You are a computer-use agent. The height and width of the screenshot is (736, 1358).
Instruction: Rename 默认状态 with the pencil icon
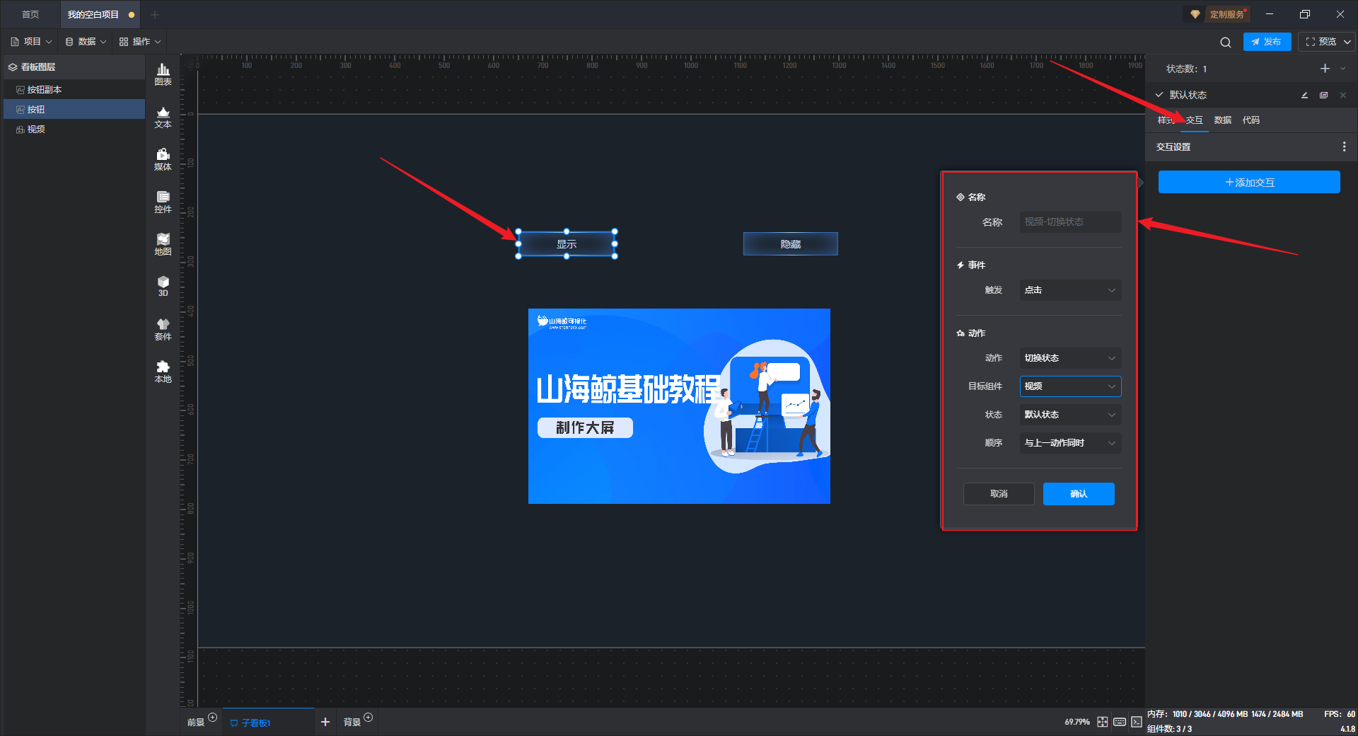(1304, 95)
